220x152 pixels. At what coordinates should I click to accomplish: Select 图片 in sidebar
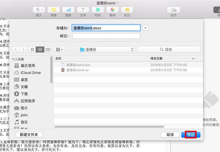click(x=21, y=108)
